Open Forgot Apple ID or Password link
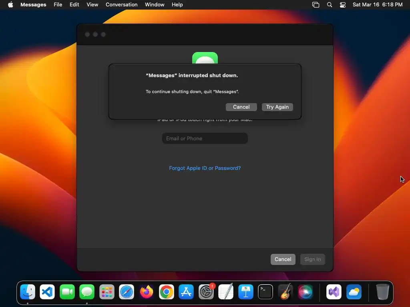Image resolution: width=410 pixels, height=307 pixels. pos(205,168)
